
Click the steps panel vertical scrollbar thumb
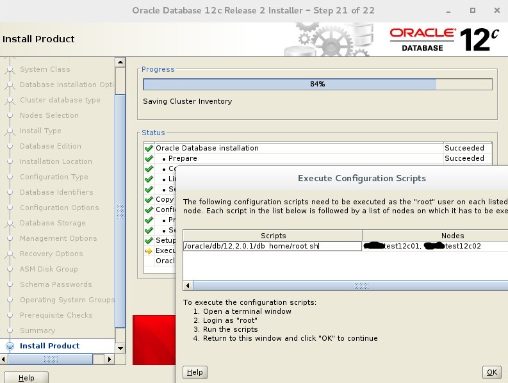[x=120, y=211]
